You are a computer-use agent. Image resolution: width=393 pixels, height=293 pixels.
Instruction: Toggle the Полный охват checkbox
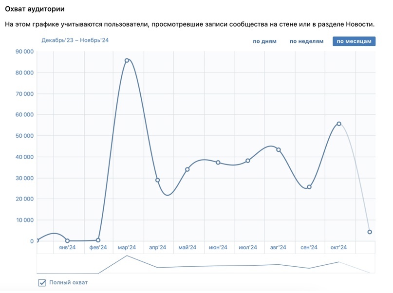42,282
